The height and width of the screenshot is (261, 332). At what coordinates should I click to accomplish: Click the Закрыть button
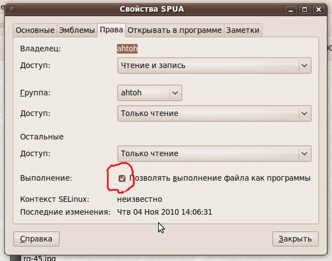point(295,239)
